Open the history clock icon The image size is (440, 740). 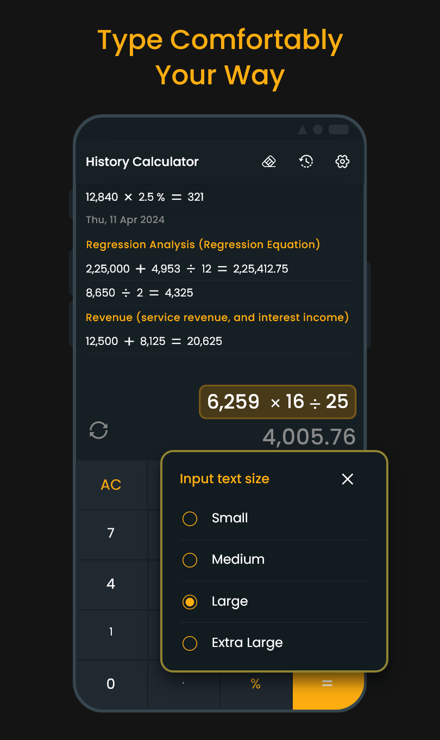306,162
